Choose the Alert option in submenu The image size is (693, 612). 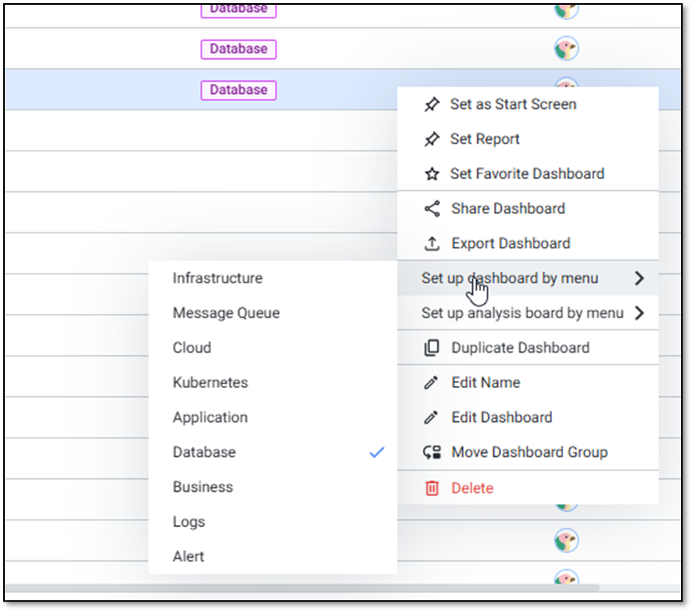[x=189, y=556]
